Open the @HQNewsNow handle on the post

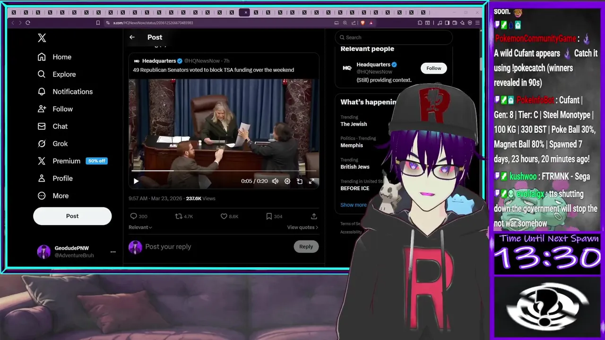(202, 61)
